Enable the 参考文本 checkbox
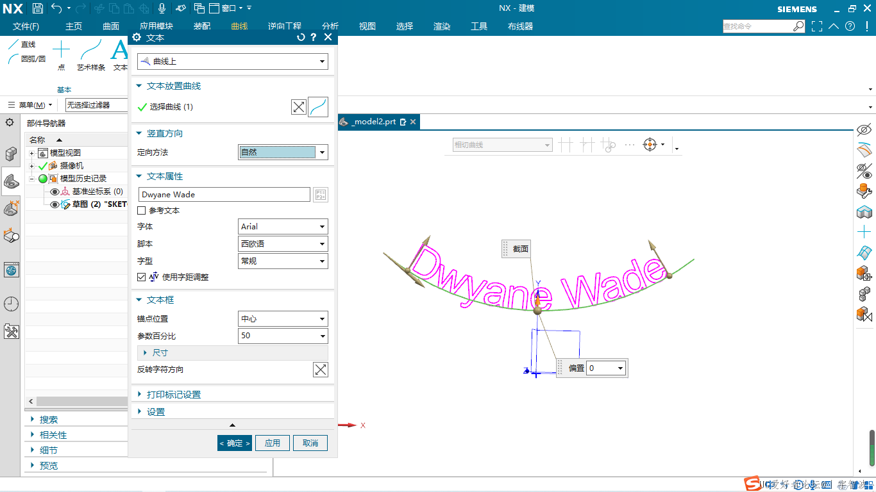The image size is (876, 492). click(x=142, y=210)
